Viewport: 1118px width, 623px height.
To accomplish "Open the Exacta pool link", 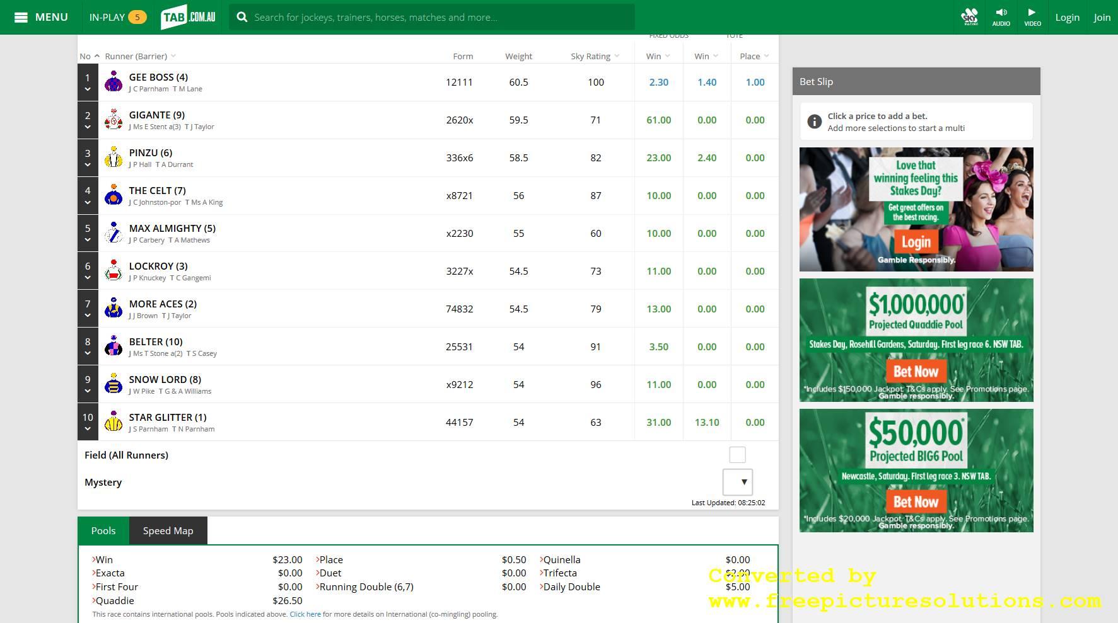I will (x=108, y=573).
